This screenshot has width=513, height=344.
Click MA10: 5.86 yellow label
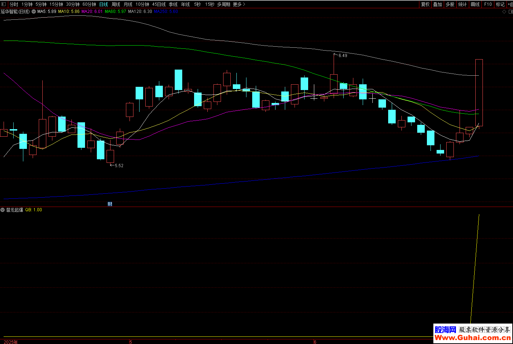[69, 11]
